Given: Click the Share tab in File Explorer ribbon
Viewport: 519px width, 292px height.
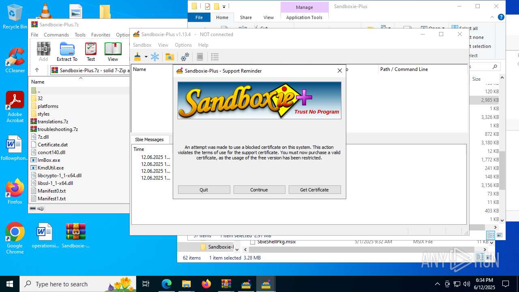Looking at the screenshot, I should coord(246,17).
